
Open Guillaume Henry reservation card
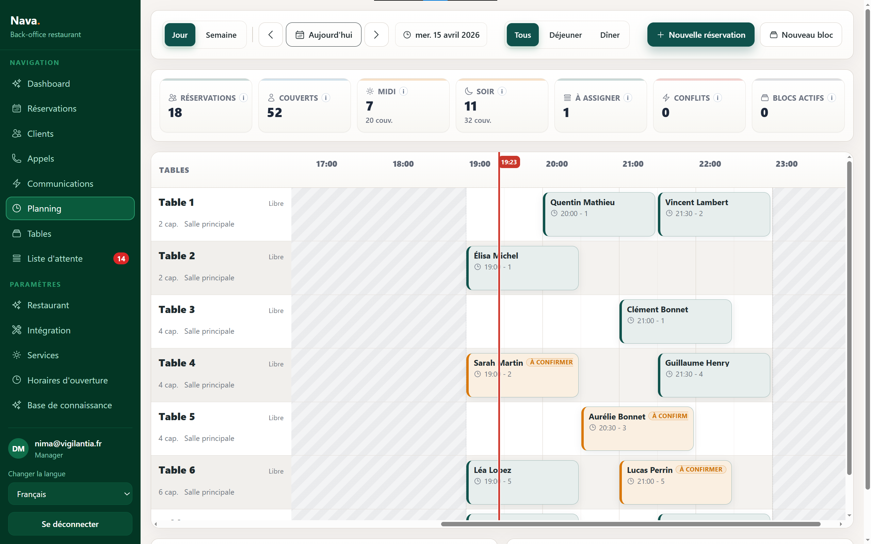coord(714,375)
